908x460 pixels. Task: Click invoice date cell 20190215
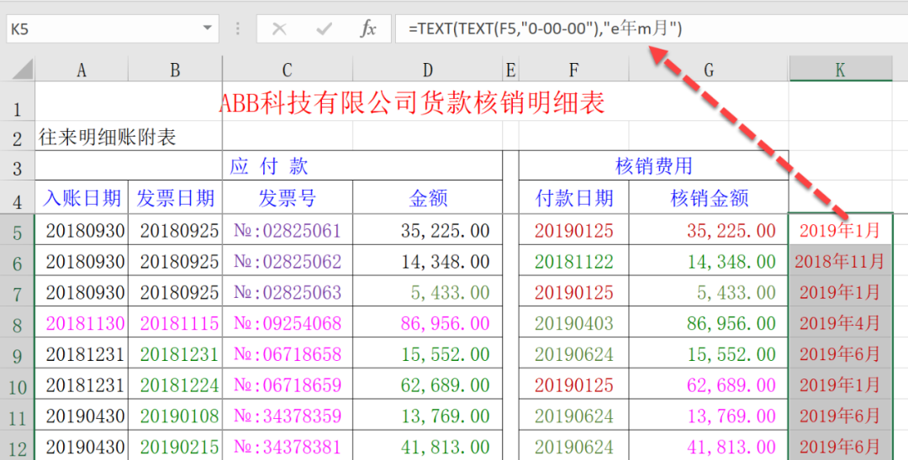[x=176, y=447]
